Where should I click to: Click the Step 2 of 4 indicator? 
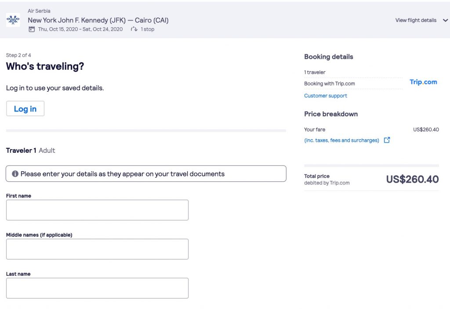(18, 55)
